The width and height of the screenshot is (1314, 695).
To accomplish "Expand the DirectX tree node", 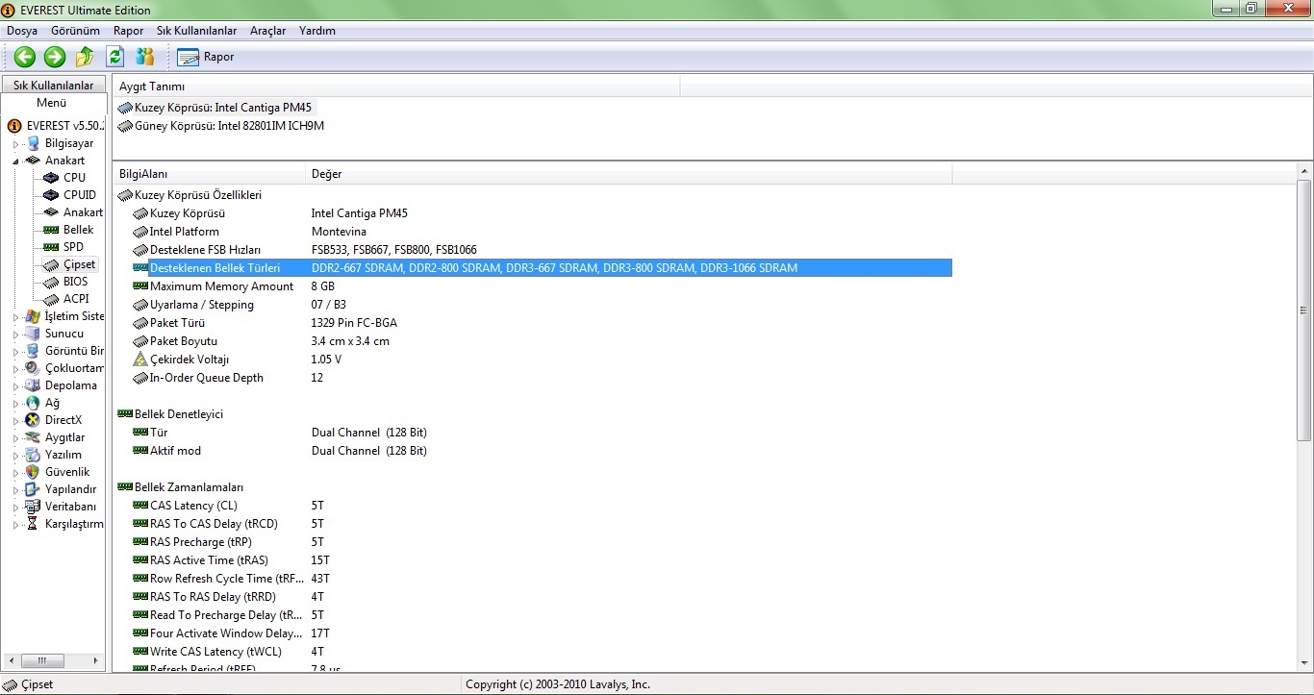I will (x=16, y=420).
